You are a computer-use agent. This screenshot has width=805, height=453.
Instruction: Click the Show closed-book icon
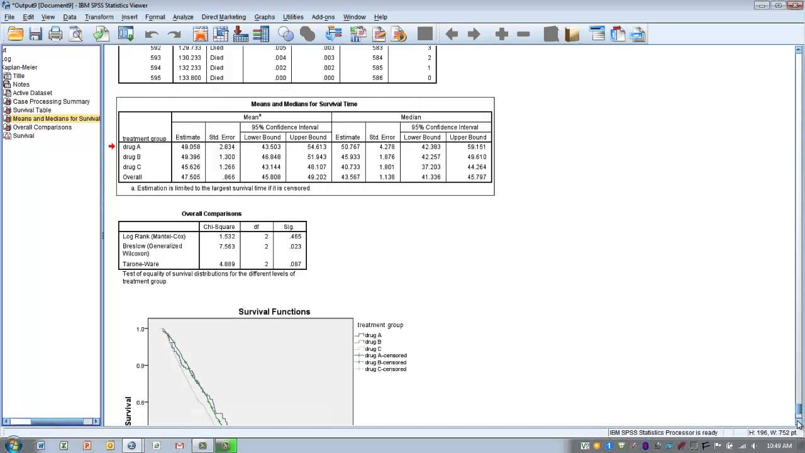click(x=551, y=34)
